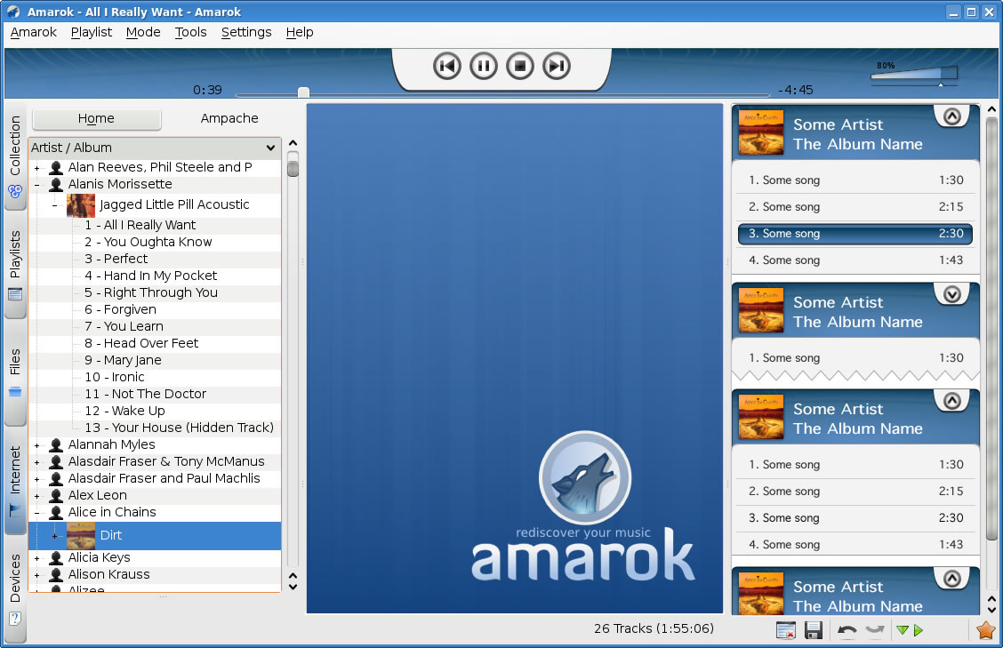1003x648 pixels.
Task: Open the Tools menu
Action: point(190,32)
